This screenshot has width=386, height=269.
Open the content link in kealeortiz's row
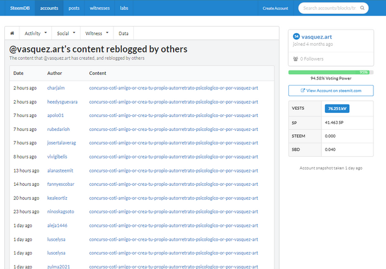click(174, 198)
